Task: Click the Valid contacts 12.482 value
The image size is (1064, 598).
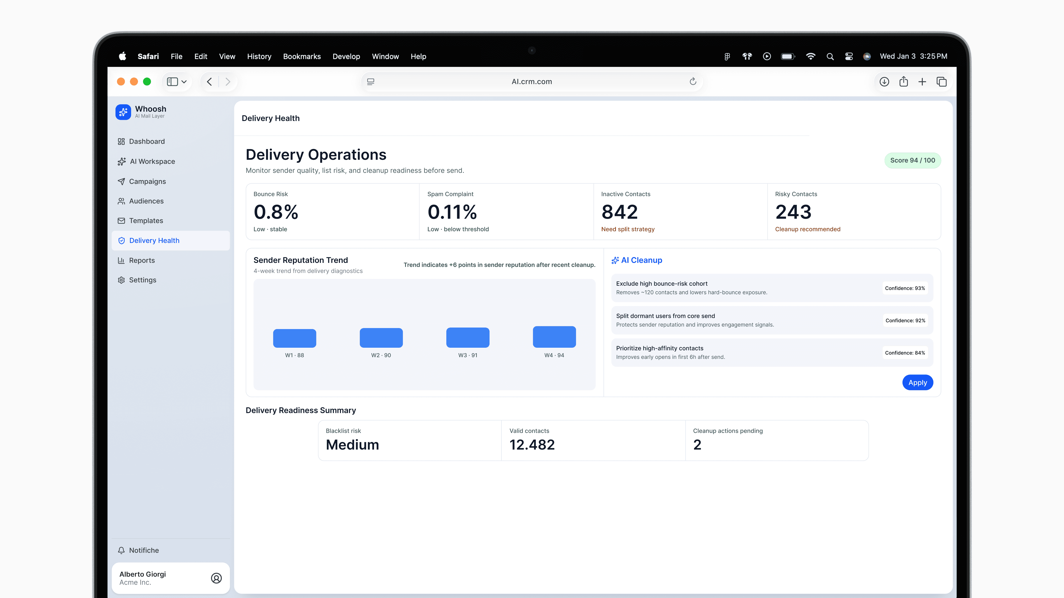Action: pyautogui.click(x=532, y=444)
